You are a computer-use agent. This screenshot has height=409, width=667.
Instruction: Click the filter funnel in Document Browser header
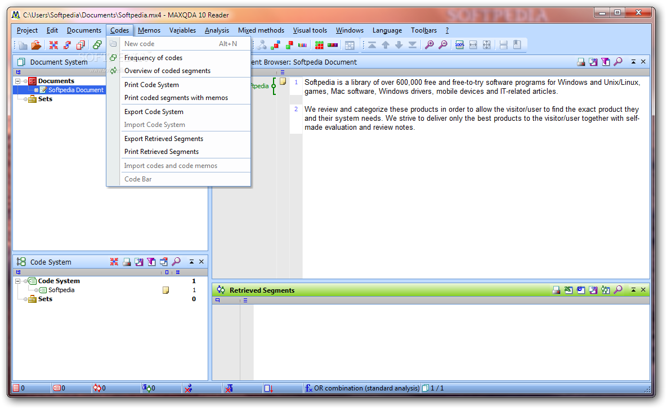[x=606, y=62]
